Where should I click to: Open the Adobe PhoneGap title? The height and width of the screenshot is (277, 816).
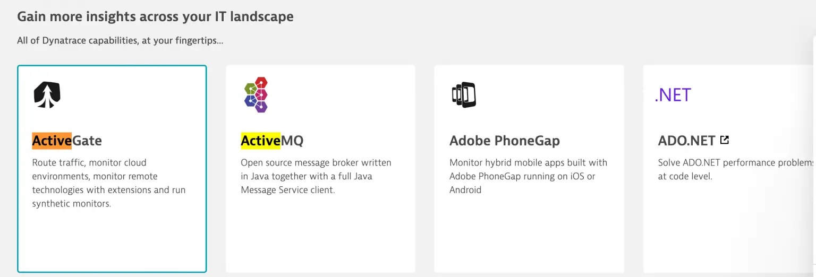click(504, 141)
